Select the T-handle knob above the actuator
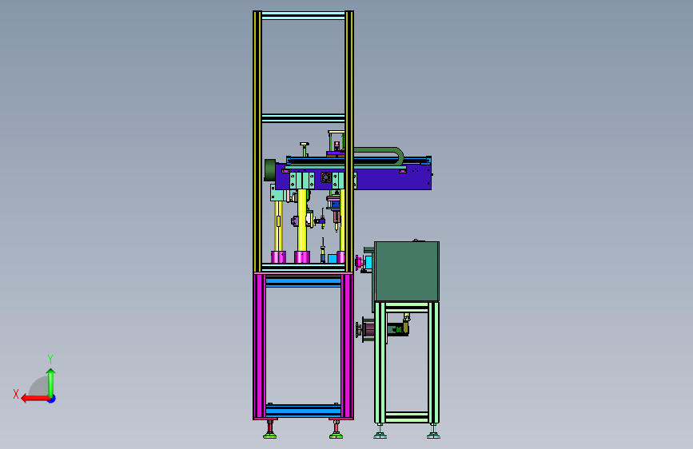 [305, 149]
